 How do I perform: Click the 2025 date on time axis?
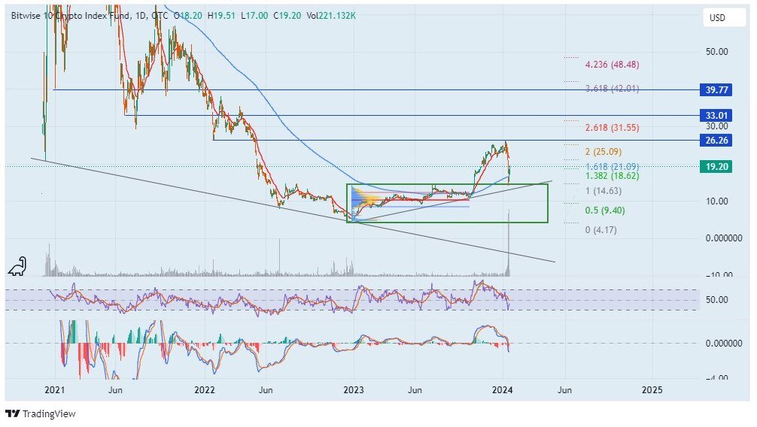tap(652, 390)
